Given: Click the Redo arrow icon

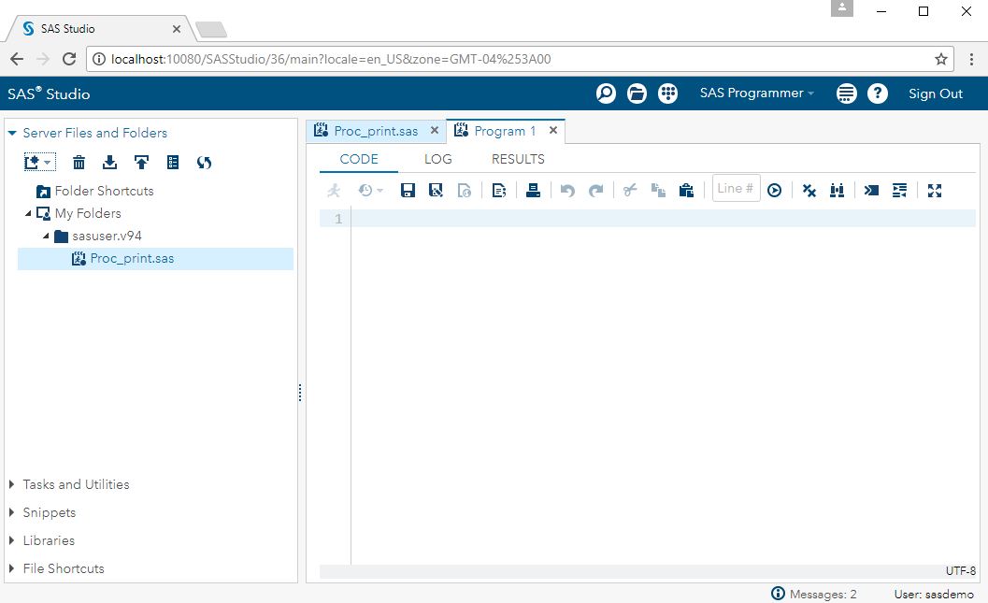Looking at the screenshot, I should coord(596,191).
